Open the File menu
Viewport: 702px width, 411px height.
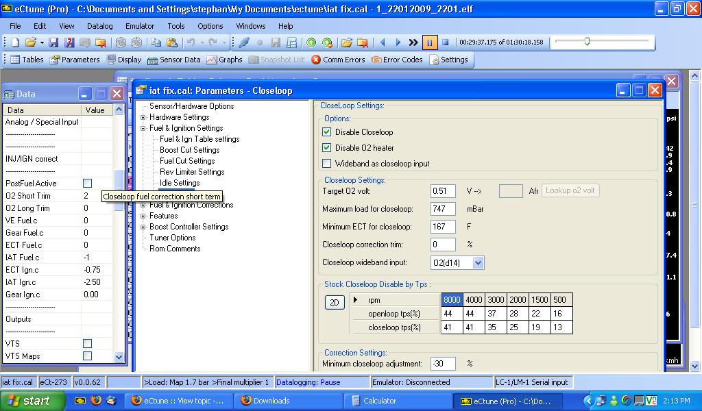[15, 26]
